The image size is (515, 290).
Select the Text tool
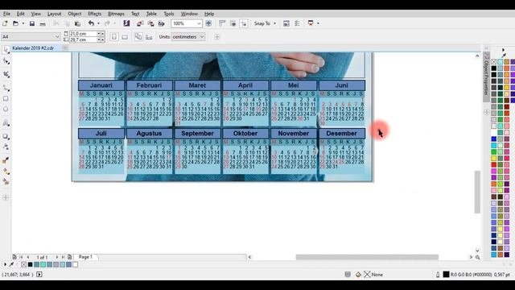click(6, 123)
